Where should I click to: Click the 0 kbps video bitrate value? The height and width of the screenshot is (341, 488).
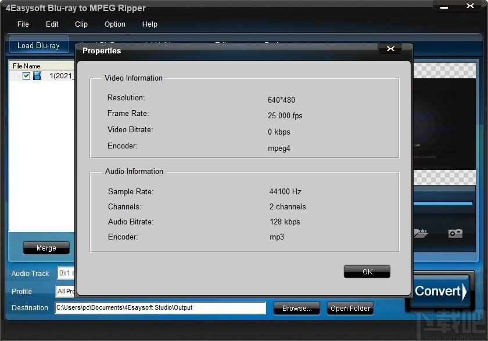pyautogui.click(x=279, y=132)
